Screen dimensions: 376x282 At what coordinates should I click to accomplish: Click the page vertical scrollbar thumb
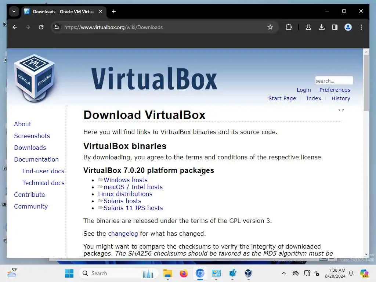coord(366,83)
